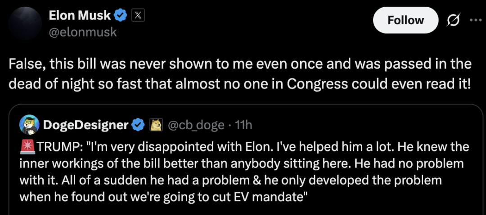Click the X affiliation badge next to Elon Musk
Image resolution: width=486 pixels, height=215 pixels.
click(x=138, y=15)
